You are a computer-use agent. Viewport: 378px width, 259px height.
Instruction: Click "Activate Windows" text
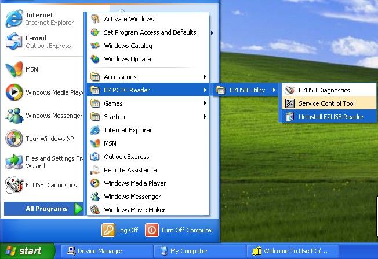pyautogui.click(x=129, y=19)
